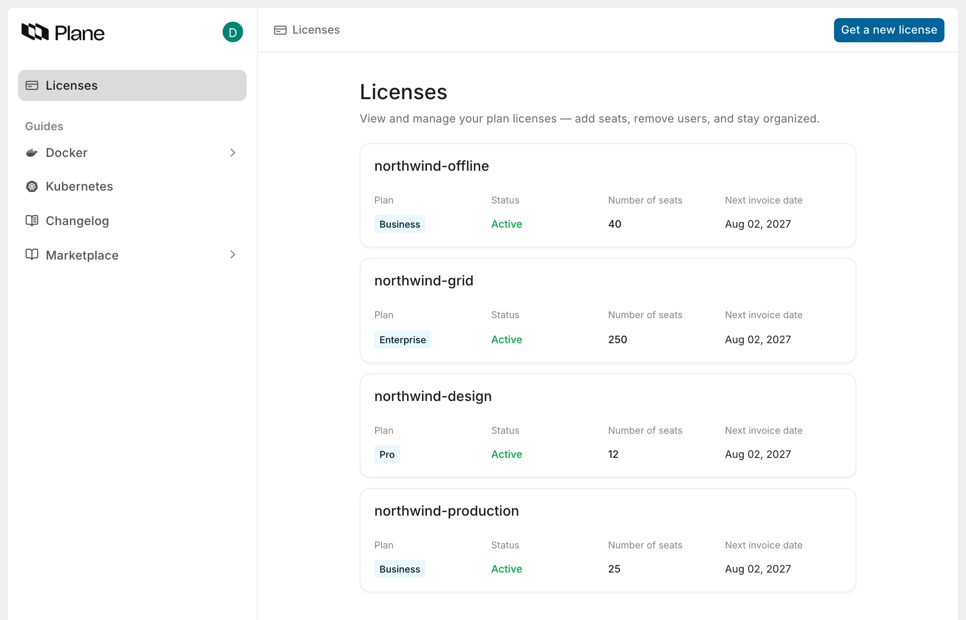Image resolution: width=966 pixels, height=620 pixels.
Task: Click the seat count 40
Action: 615,224
